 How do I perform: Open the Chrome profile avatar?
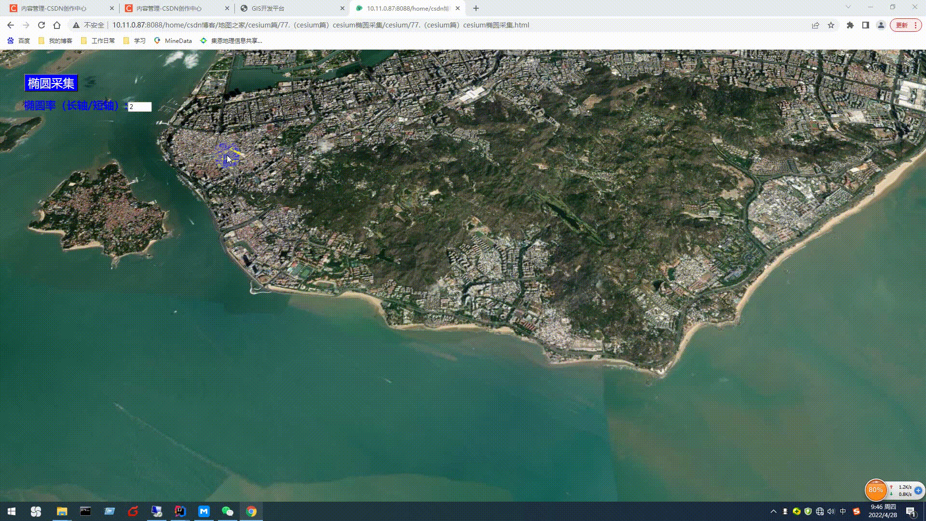click(881, 25)
